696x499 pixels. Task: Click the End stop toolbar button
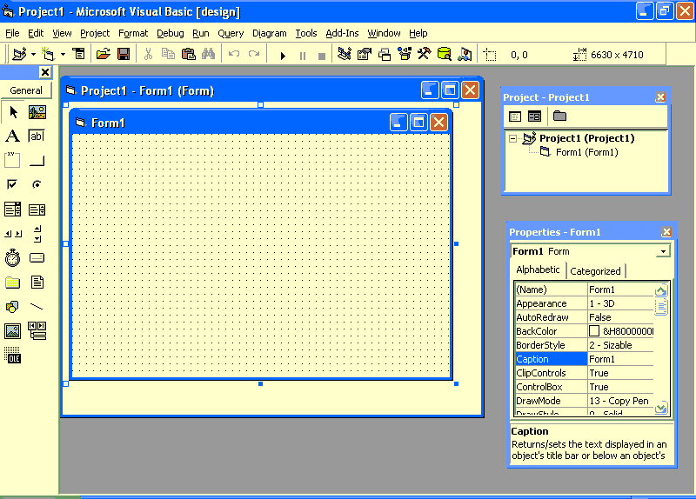click(322, 56)
